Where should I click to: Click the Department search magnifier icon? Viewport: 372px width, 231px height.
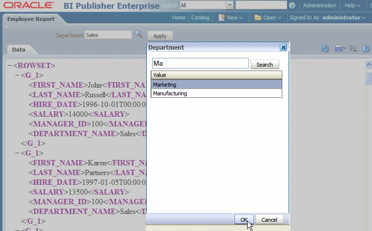[138, 35]
